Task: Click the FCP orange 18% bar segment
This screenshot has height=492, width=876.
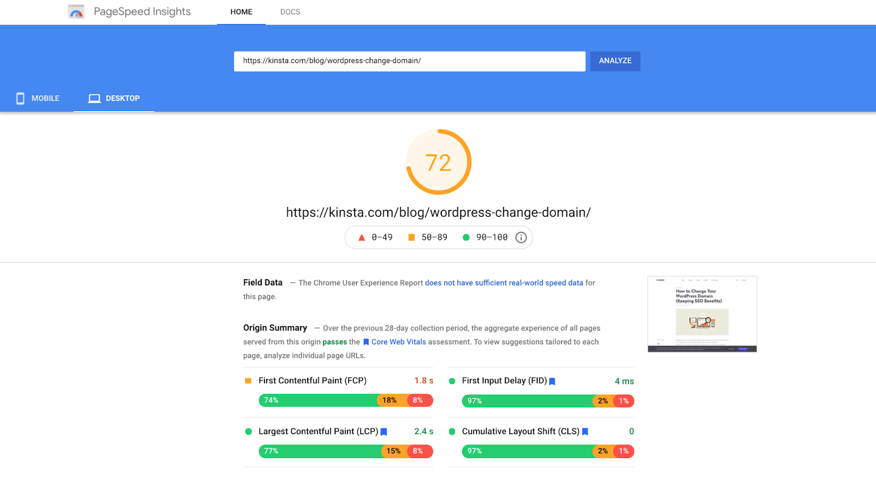Action: point(392,401)
